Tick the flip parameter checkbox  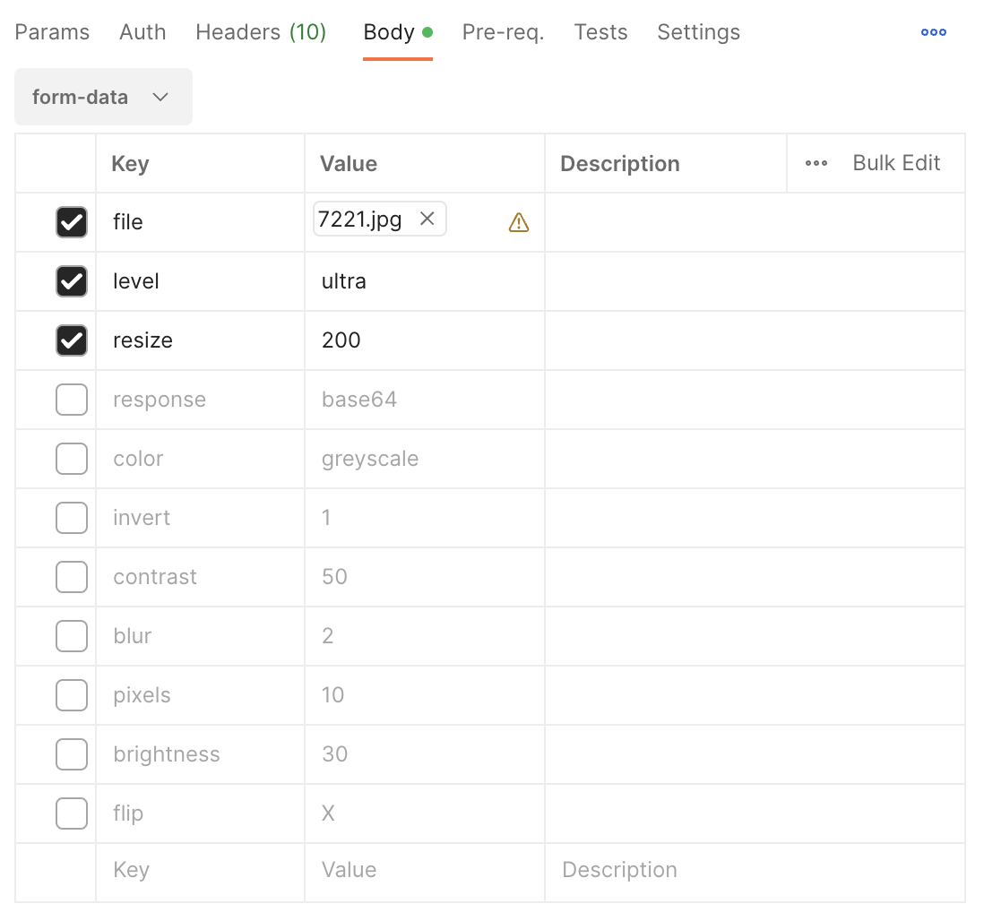coord(72,813)
